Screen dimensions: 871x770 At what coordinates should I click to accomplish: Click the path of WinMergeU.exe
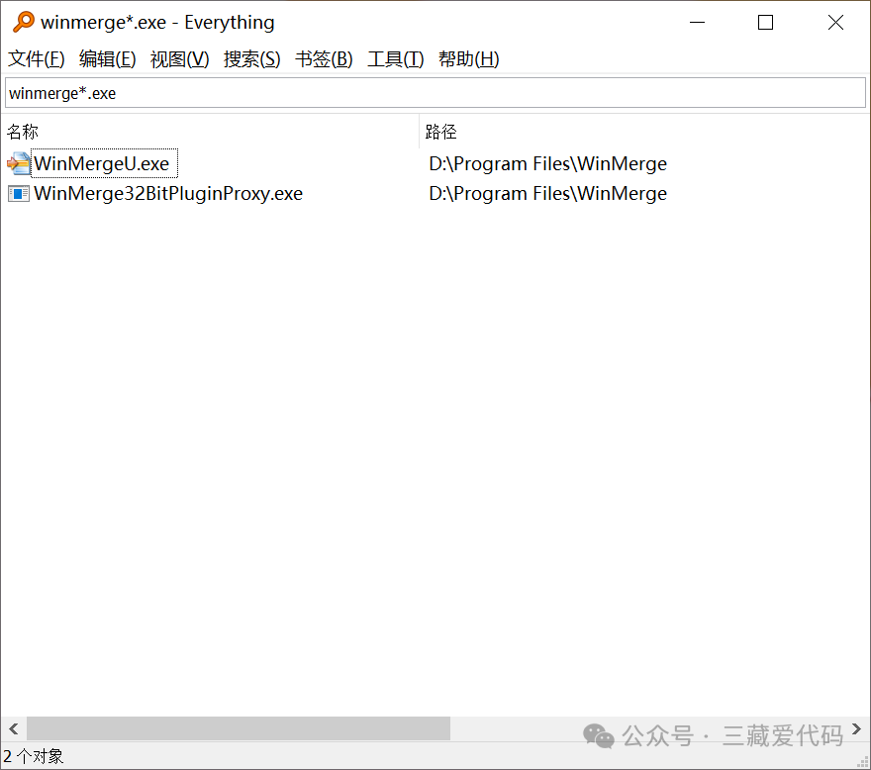547,164
